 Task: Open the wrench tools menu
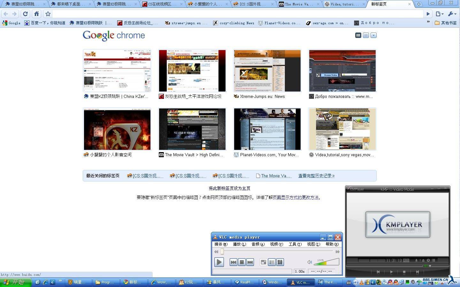[452, 14]
